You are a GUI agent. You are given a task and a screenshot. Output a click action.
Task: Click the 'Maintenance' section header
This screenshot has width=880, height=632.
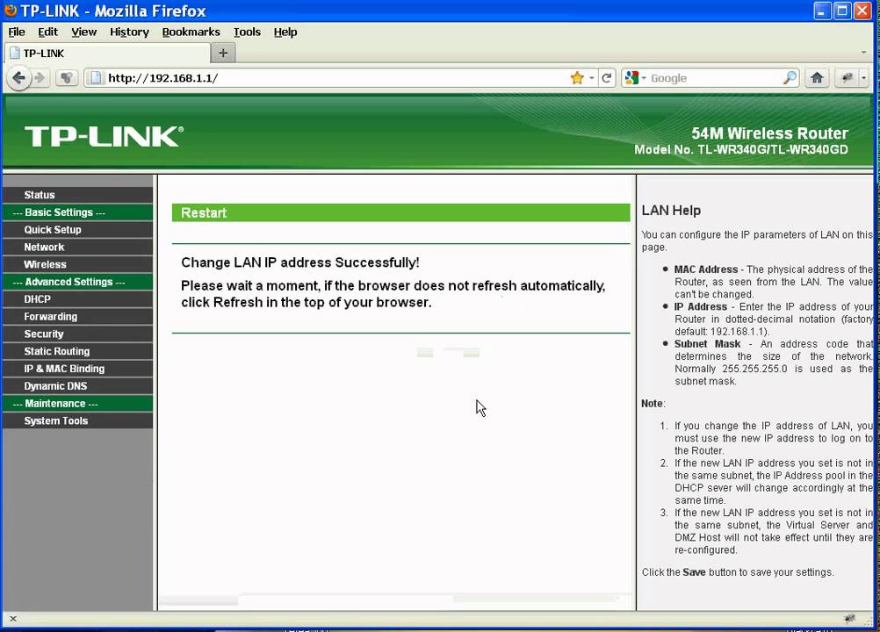[x=77, y=403]
